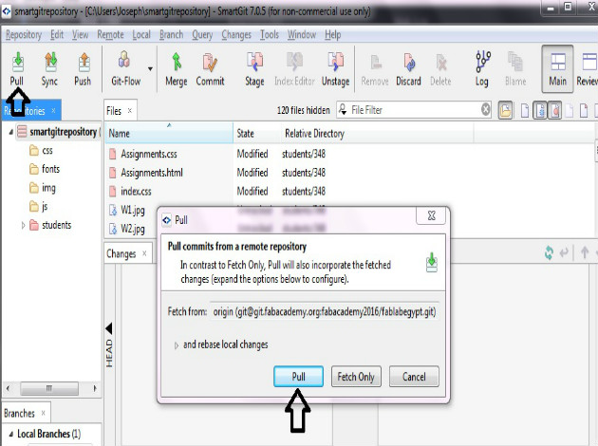Switch to the Review perspective
Viewport: 598px width, 446px height.
pyautogui.click(x=588, y=69)
